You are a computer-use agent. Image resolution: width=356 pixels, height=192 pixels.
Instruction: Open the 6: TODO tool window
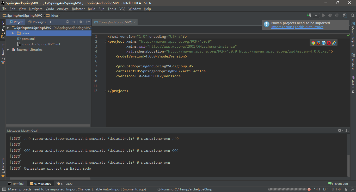[64, 184]
